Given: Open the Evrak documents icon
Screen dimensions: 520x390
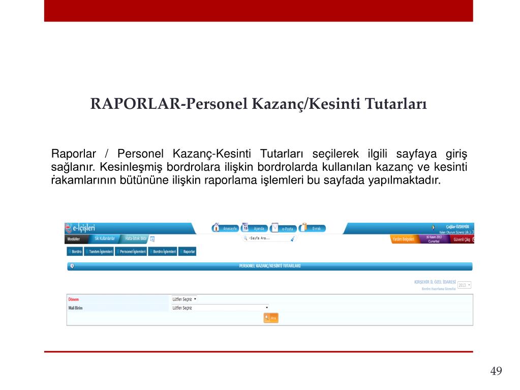Looking at the screenshot, I should (x=304, y=227).
